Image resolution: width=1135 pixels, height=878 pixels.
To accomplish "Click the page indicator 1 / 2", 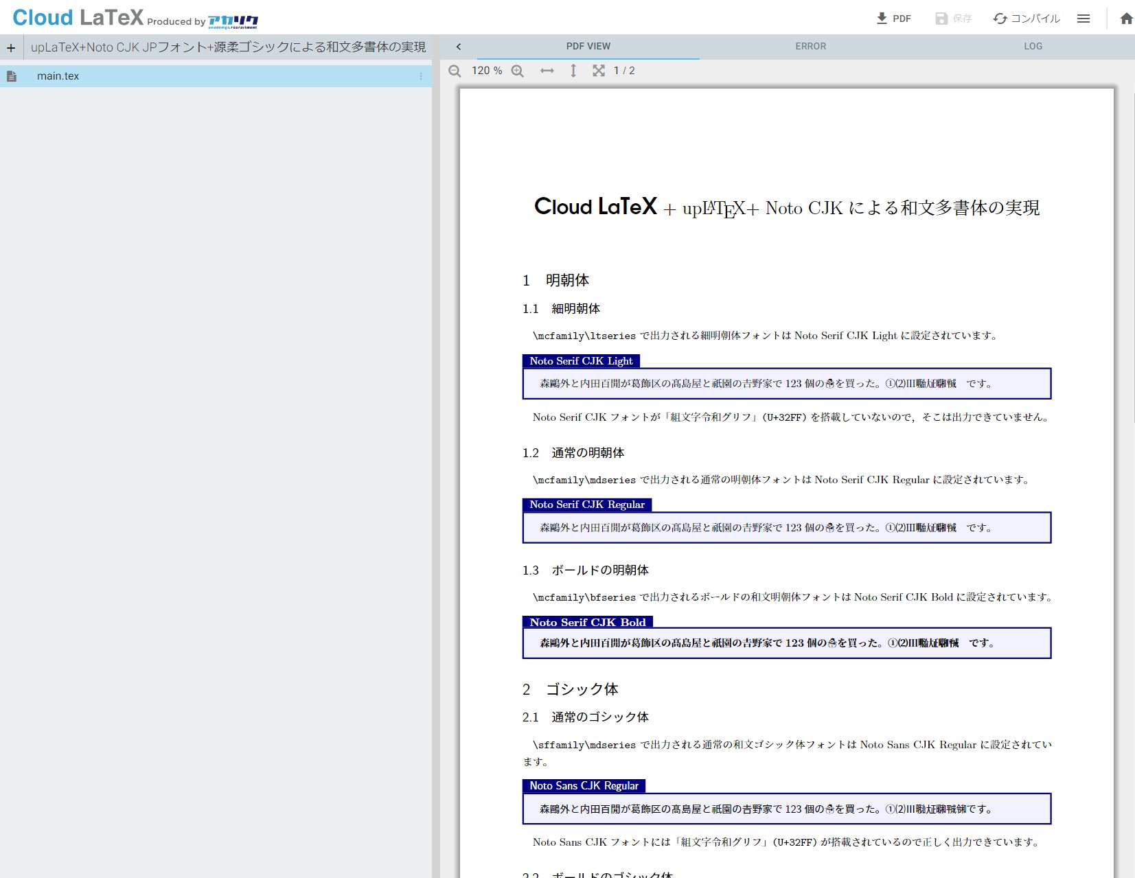I will (x=624, y=71).
